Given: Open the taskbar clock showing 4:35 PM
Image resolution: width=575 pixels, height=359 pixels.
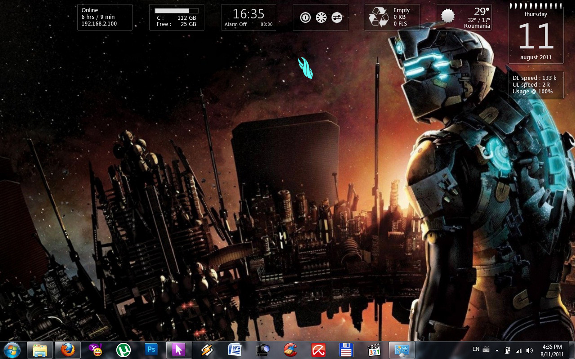Looking at the screenshot, I should click(552, 350).
